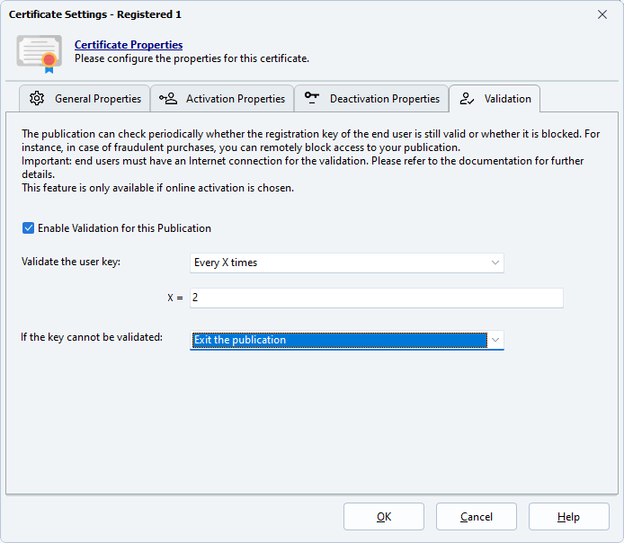The width and height of the screenshot is (624, 543).
Task: Click the certificate ribbon icon in header
Action: 39,52
